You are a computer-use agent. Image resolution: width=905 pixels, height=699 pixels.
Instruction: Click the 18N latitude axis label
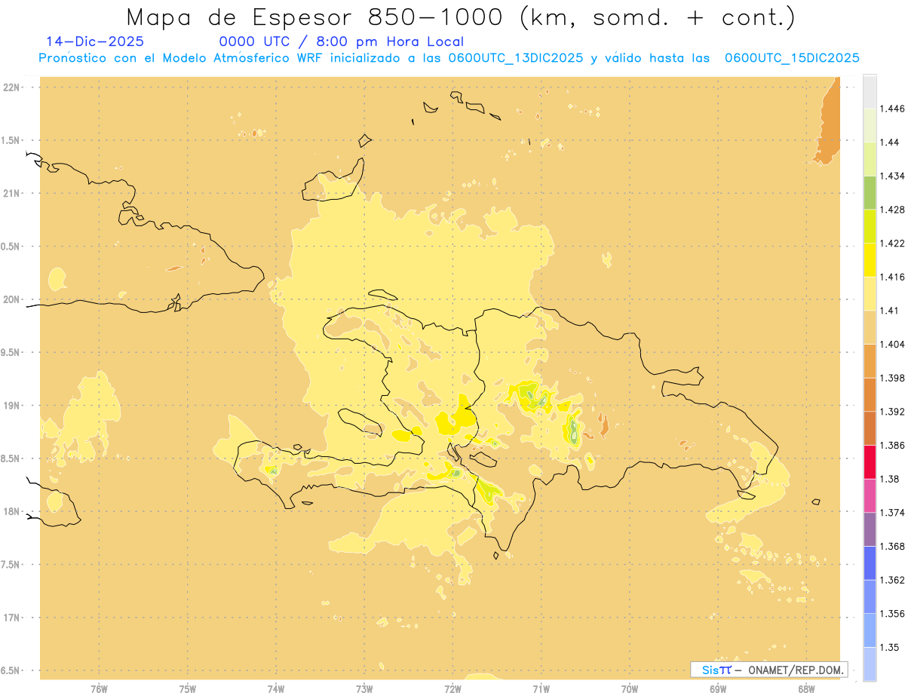click(x=11, y=511)
